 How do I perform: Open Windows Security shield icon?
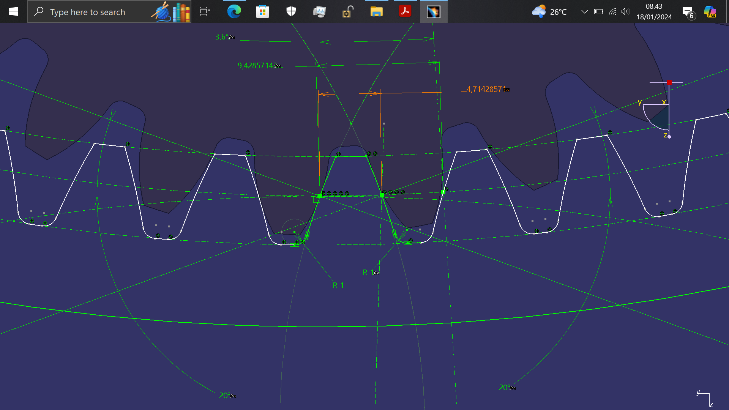(290, 11)
